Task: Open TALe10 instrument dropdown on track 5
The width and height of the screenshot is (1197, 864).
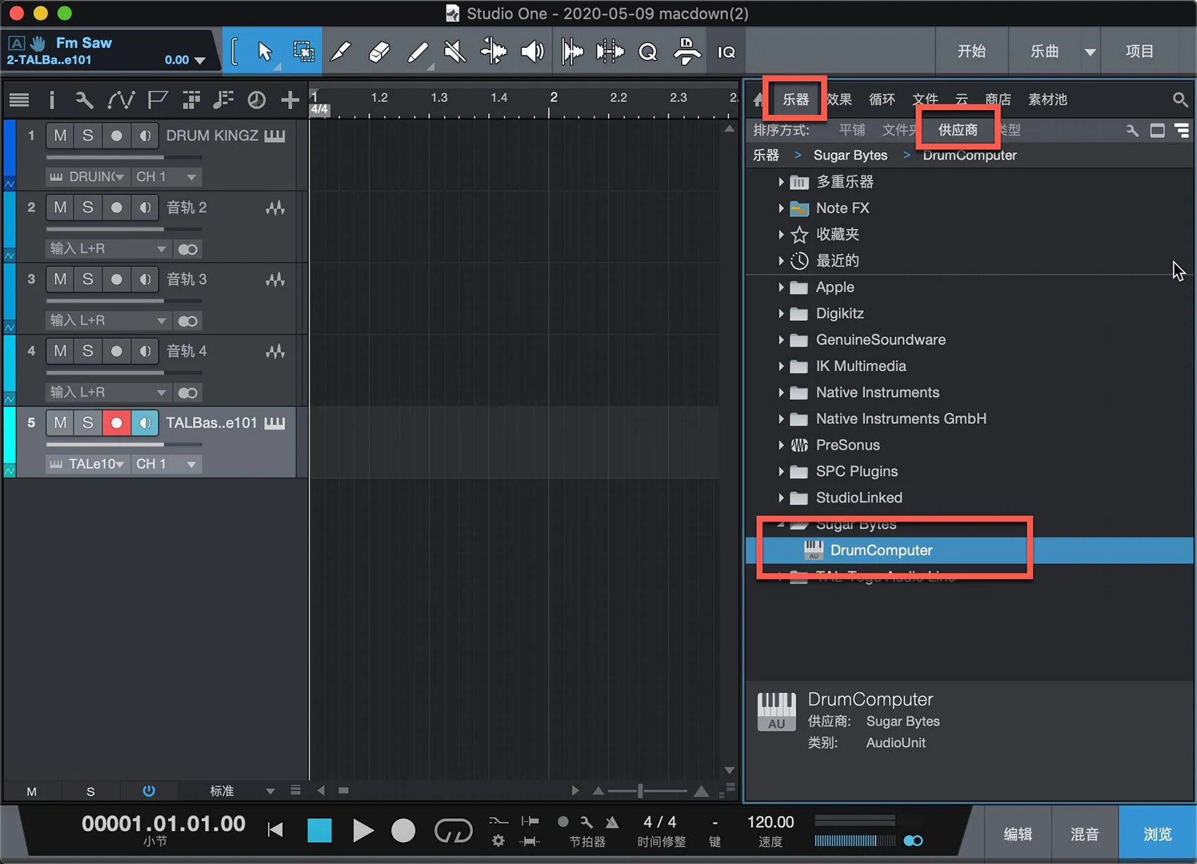Action: point(87,464)
